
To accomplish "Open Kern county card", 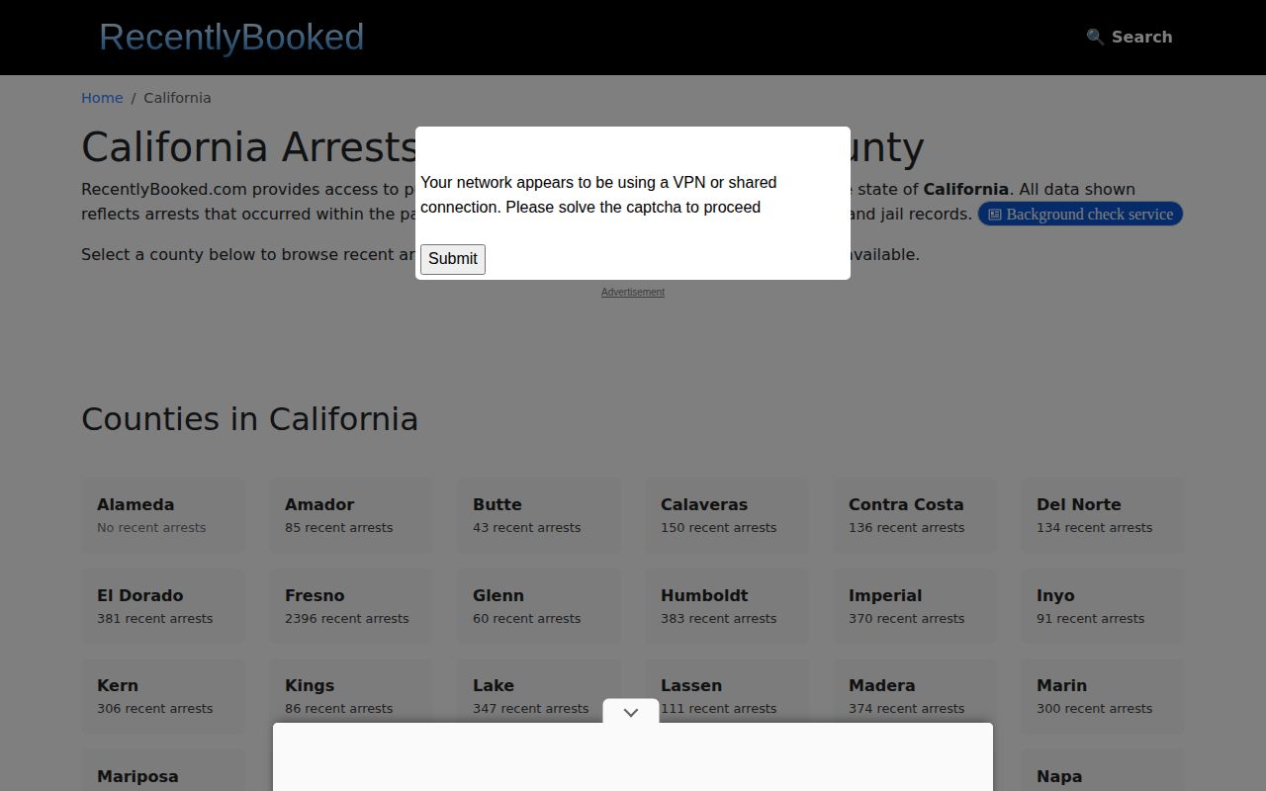I will [163, 696].
